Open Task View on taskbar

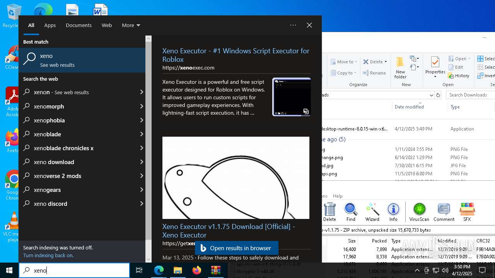(139, 270)
